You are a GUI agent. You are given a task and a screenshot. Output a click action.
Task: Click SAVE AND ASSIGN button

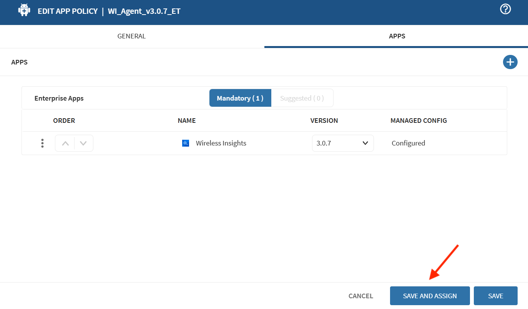(430, 296)
